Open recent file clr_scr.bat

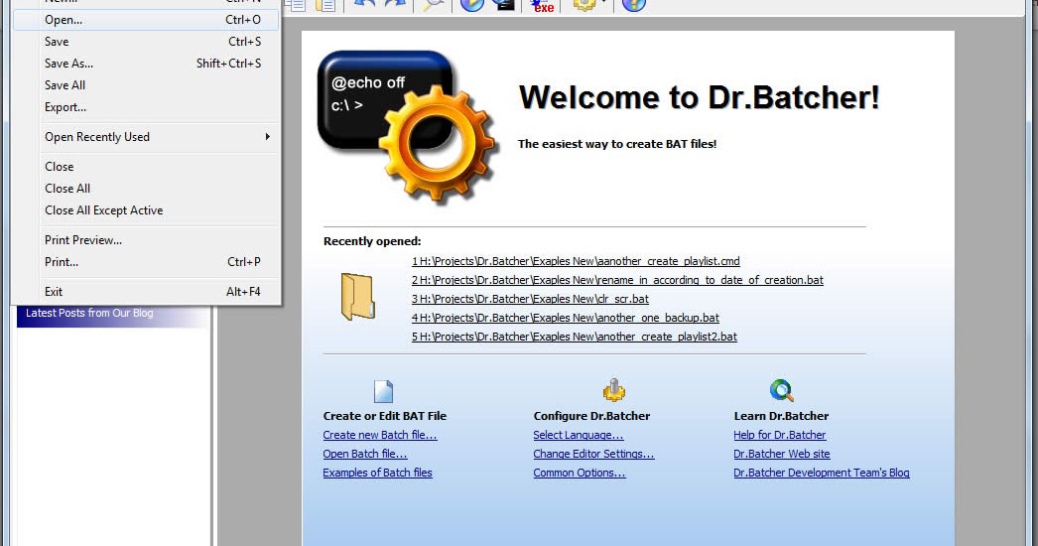[x=530, y=299]
